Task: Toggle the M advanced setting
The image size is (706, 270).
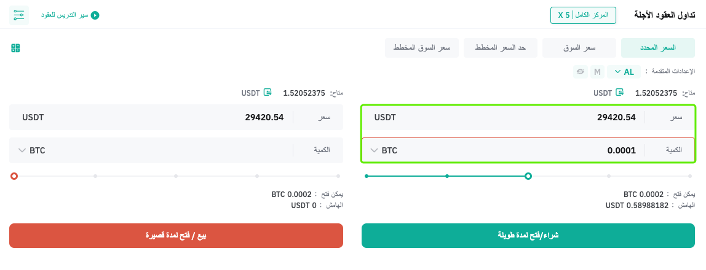Action: [x=597, y=72]
